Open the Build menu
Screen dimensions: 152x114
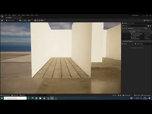[x=23, y=15]
